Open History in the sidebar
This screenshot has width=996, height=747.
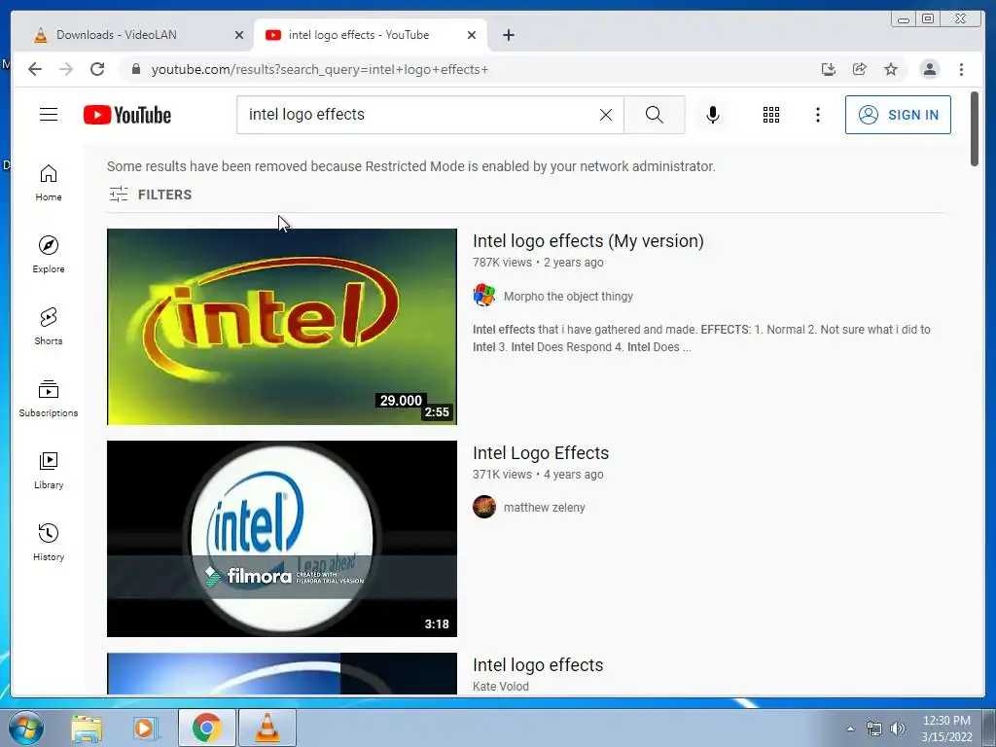[49, 542]
